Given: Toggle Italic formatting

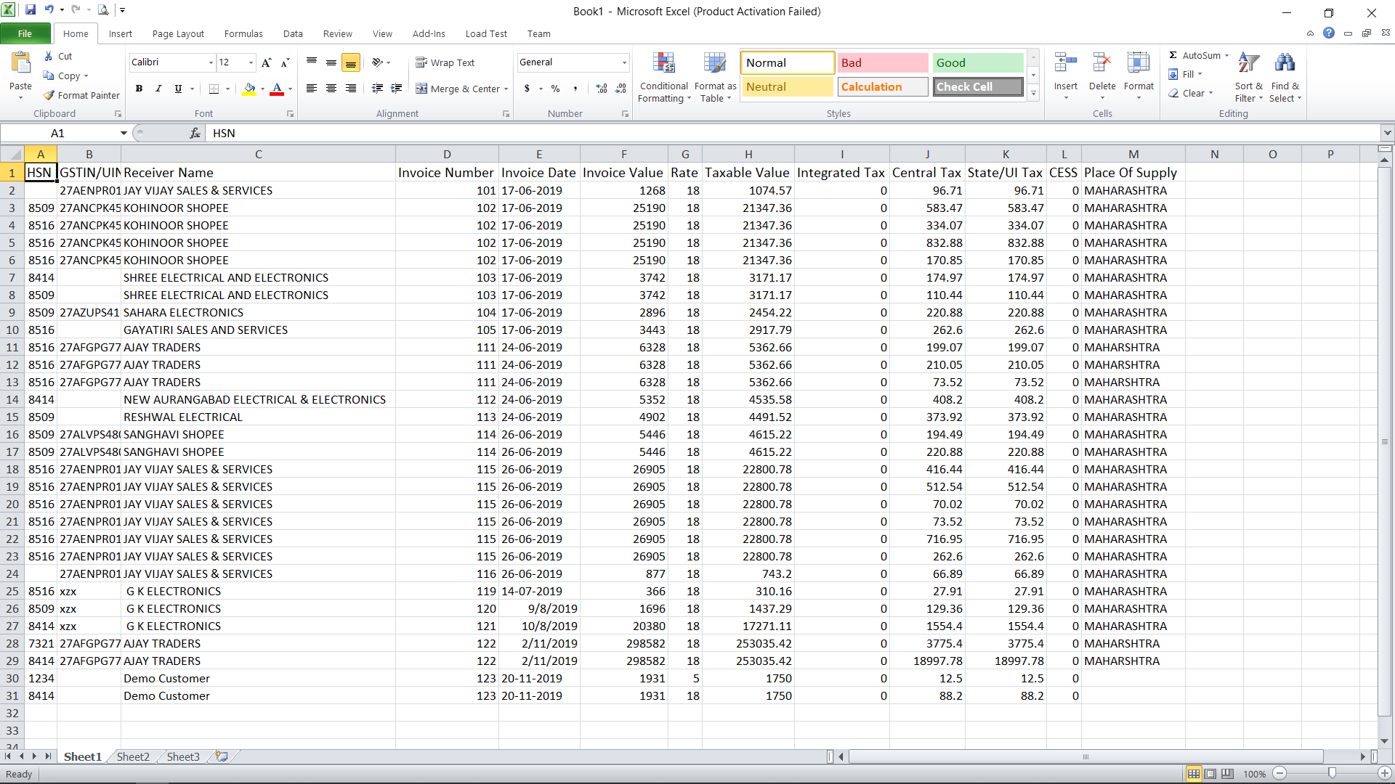Looking at the screenshot, I should pos(158,89).
